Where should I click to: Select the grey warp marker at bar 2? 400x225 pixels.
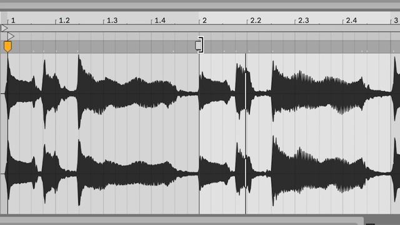(x=198, y=46)
